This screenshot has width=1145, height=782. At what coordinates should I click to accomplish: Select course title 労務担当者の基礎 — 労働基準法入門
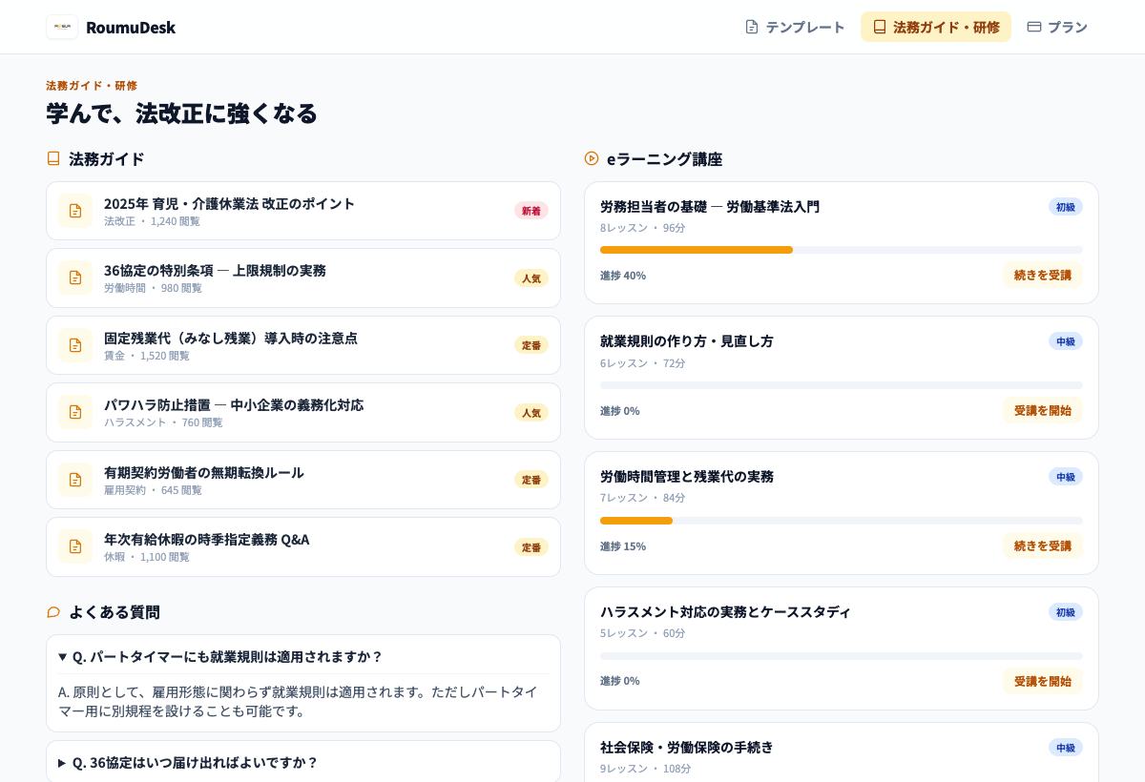pos(710,206)
